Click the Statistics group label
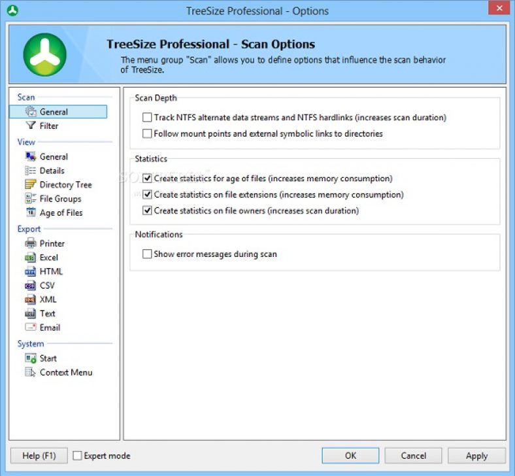This screenshot has width=515, height=476. (151, 159)
